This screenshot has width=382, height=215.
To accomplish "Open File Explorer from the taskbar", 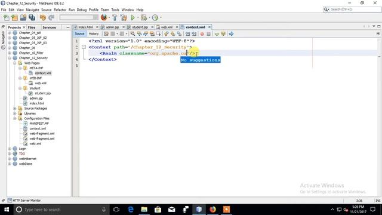I will [144, 210].
